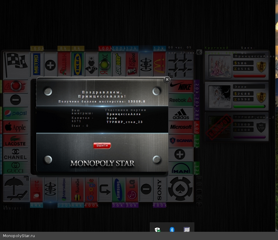Click the IKEA property tile
This screenshot has height=240, width=278.
click(x=78, y=64)
